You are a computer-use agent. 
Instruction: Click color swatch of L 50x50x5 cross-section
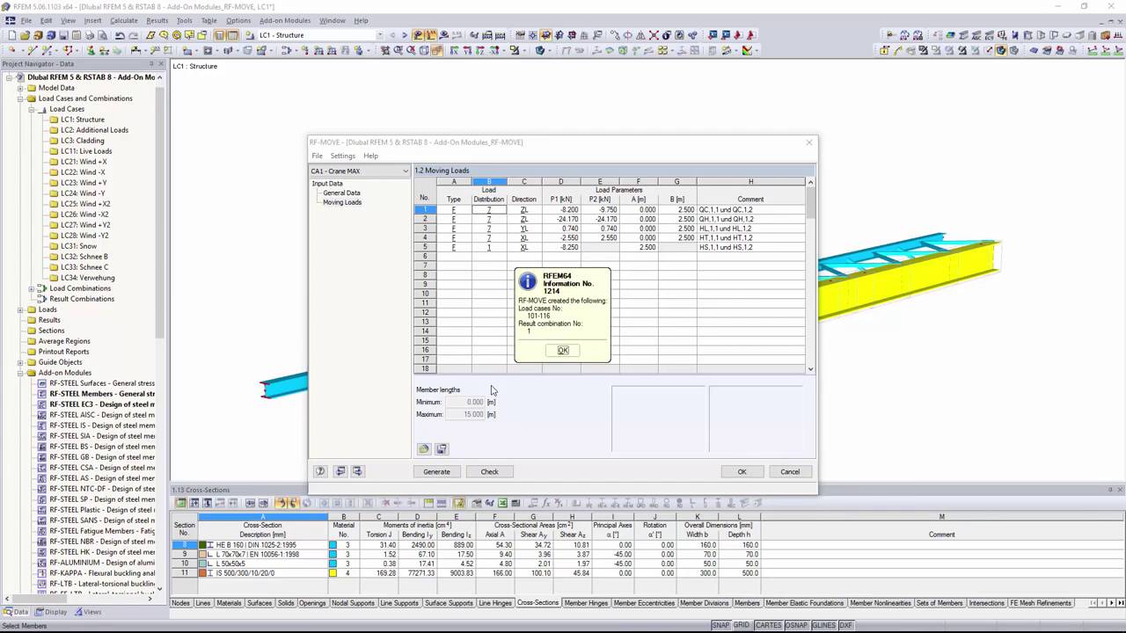click(x=202, y=564)
